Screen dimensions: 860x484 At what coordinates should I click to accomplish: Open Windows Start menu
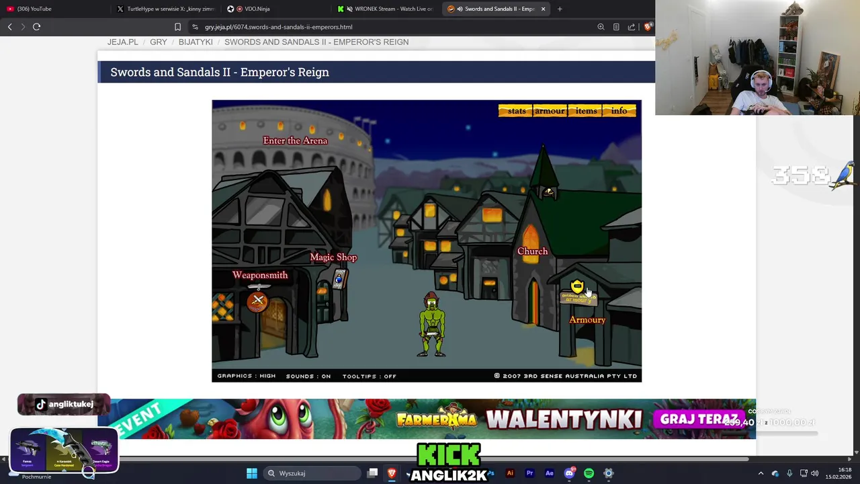(252, 473)
